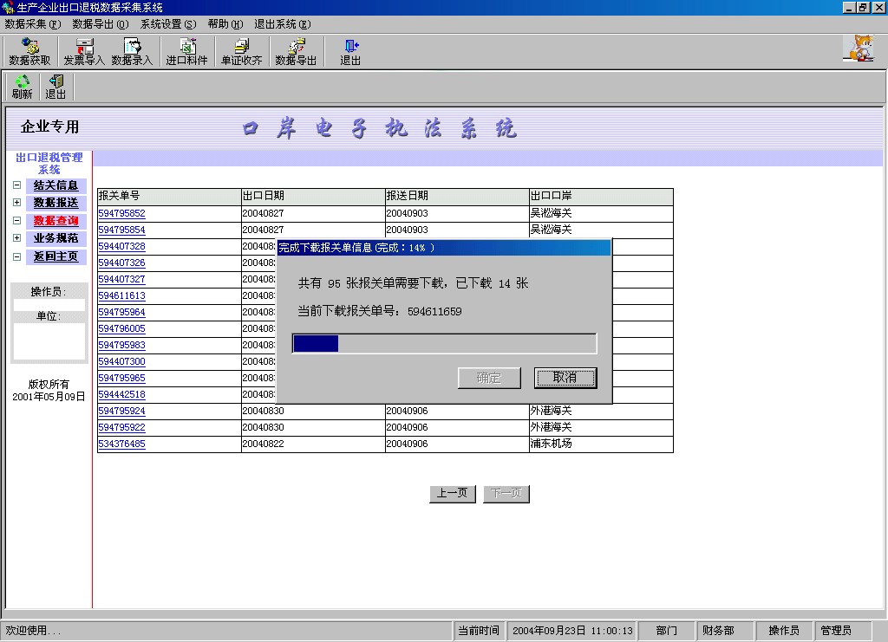Image resolution: width=888 pixels, height=642 pixels.
Task: Open the 系统设置 menu
Action: coord(168,24)
